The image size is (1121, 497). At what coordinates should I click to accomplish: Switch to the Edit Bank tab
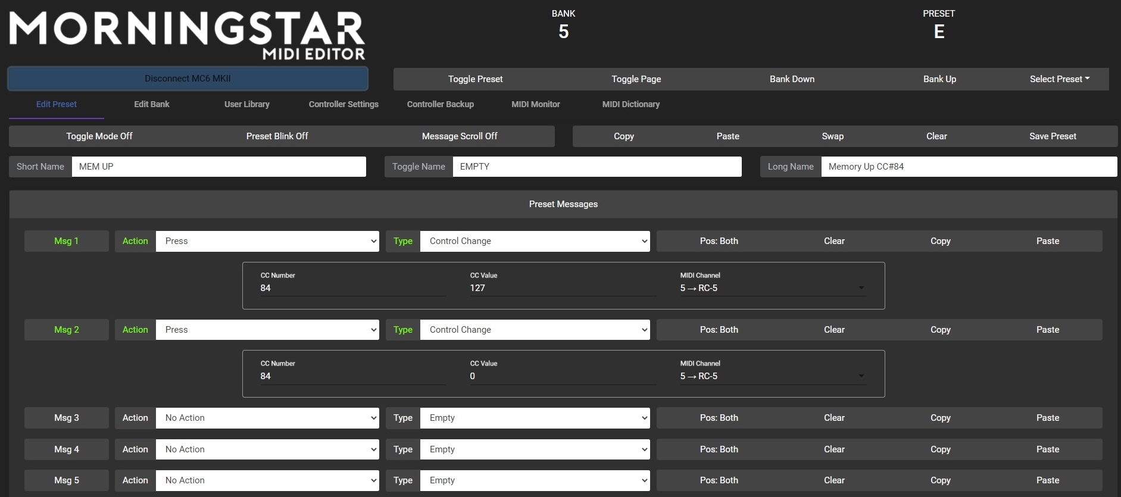(x=151, y=104)
